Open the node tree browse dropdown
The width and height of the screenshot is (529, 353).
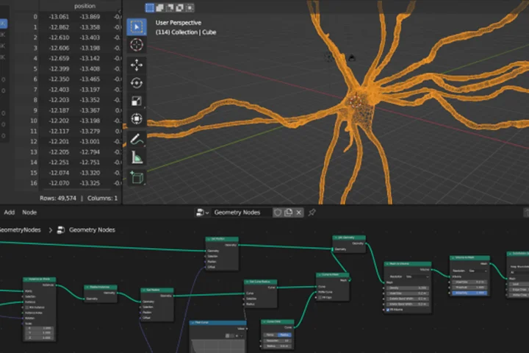coord(203,213)
